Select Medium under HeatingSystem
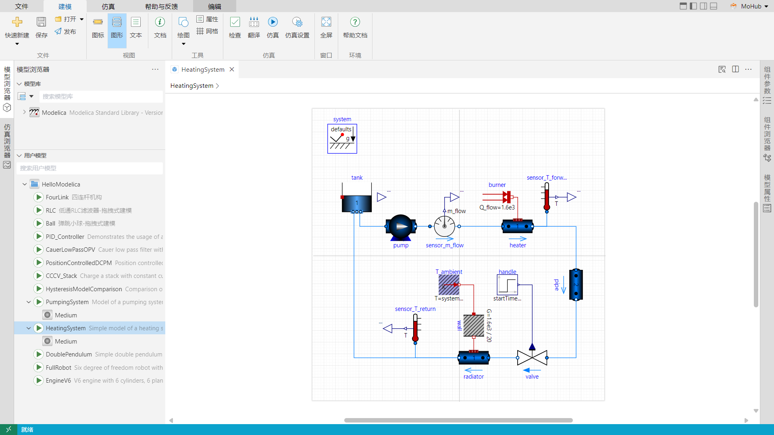The image size is (774, 435). click(89, 342)
